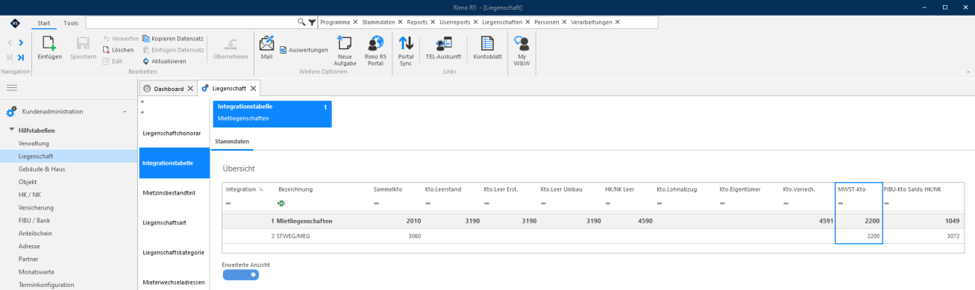Start Portal Sync with the arrows icon
This screenshot has height=290, width=975.
tap(406, 43)
